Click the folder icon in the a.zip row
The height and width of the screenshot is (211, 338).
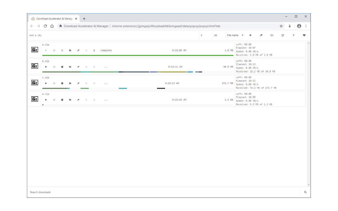point(70,50)
